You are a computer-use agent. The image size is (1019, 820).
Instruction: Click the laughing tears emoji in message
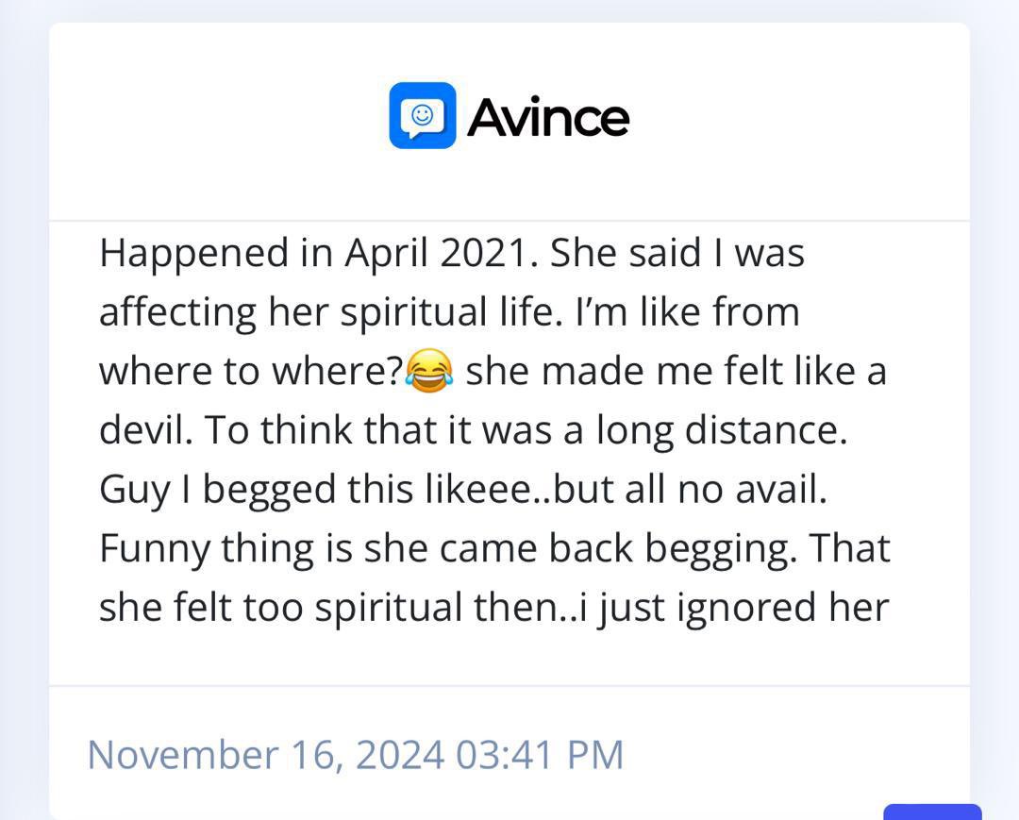click(x=429, y=370)
